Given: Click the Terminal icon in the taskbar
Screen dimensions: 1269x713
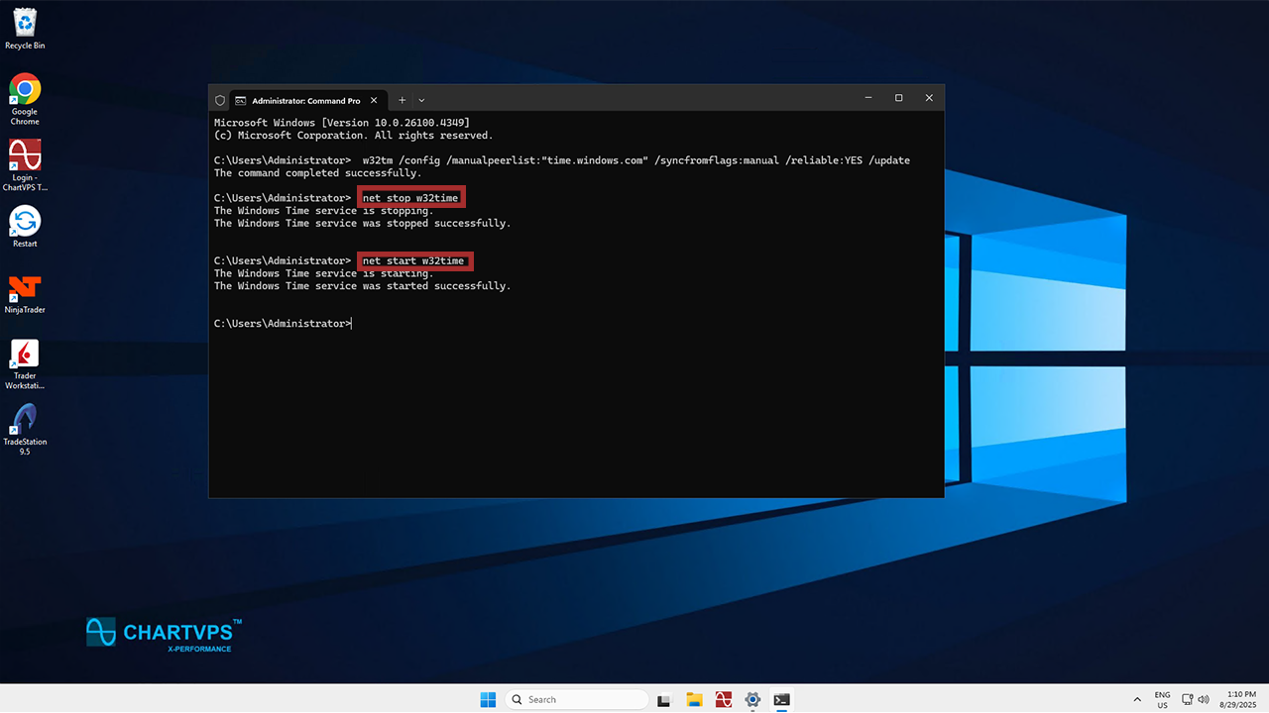Looking at the screenshot, I should click(x=782, y=699).
